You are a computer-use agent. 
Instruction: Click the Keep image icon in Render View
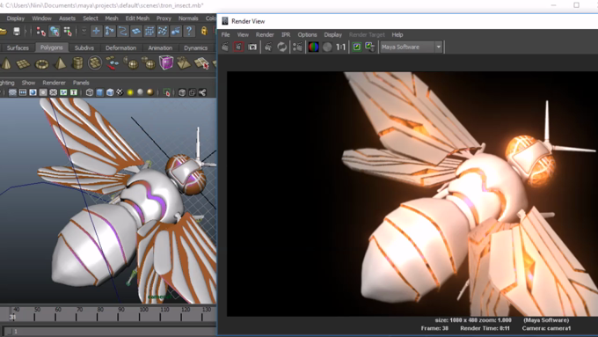tap(356, 47)
